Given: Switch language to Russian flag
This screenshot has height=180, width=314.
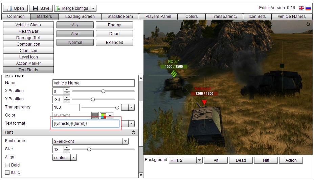Looking at the screenshot, I should tap(308, 8).
